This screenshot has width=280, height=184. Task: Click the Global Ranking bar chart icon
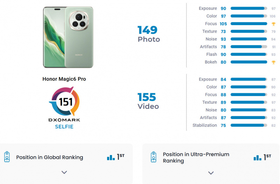(x=111, y=157)
